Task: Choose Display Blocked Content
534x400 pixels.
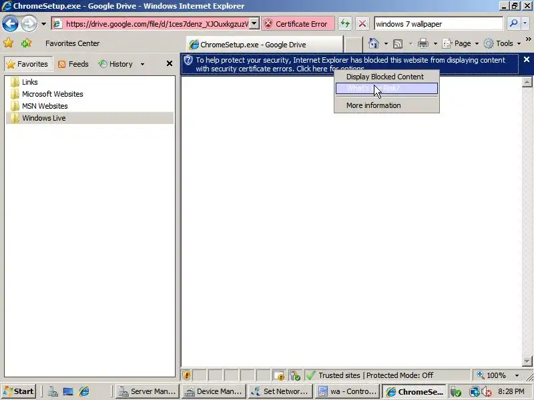Action: point(386,77)
